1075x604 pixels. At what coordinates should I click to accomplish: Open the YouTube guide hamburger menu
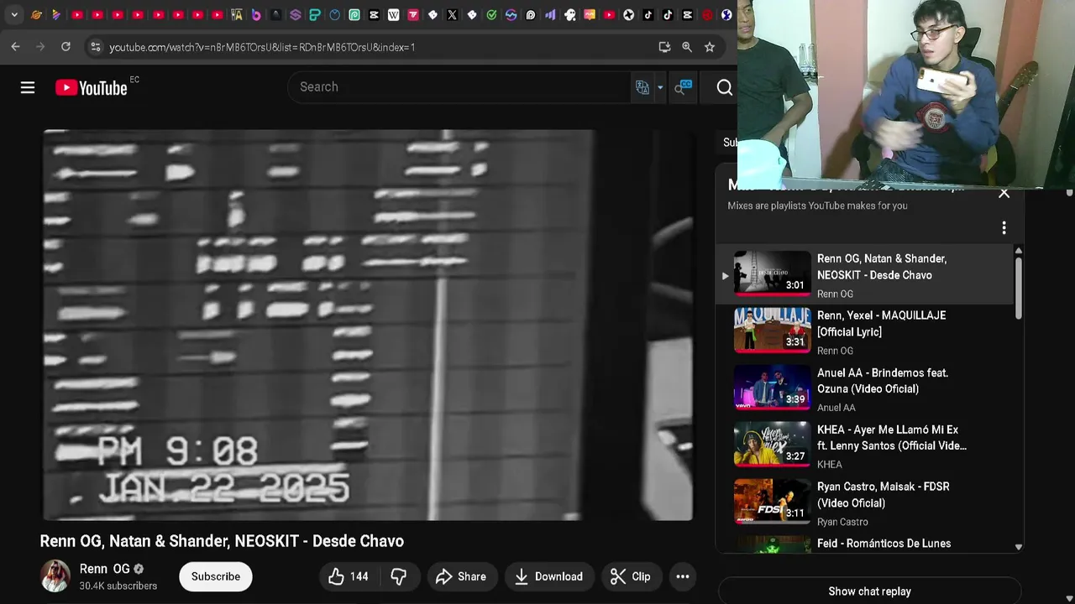(28, 87)
